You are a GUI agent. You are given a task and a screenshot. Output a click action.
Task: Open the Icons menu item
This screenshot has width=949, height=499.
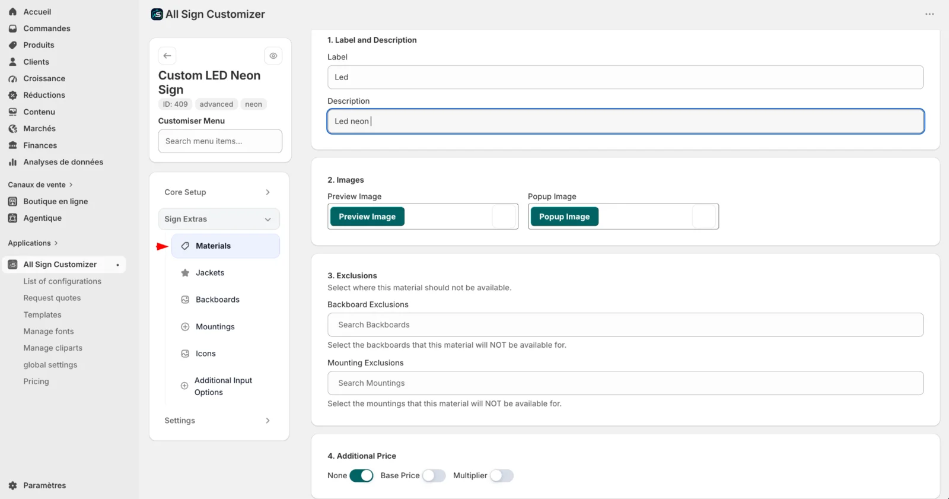pos(225,354)
